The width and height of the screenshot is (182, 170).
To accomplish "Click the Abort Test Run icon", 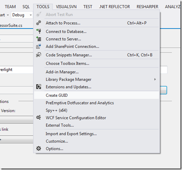I will click(39, 14).
